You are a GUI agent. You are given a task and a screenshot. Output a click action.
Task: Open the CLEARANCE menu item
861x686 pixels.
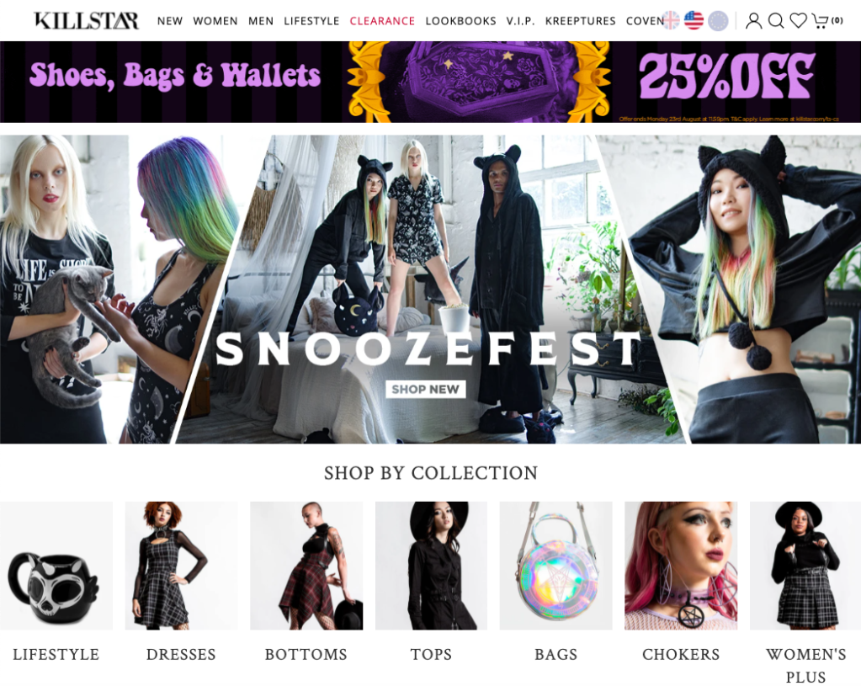click(382, 21)
